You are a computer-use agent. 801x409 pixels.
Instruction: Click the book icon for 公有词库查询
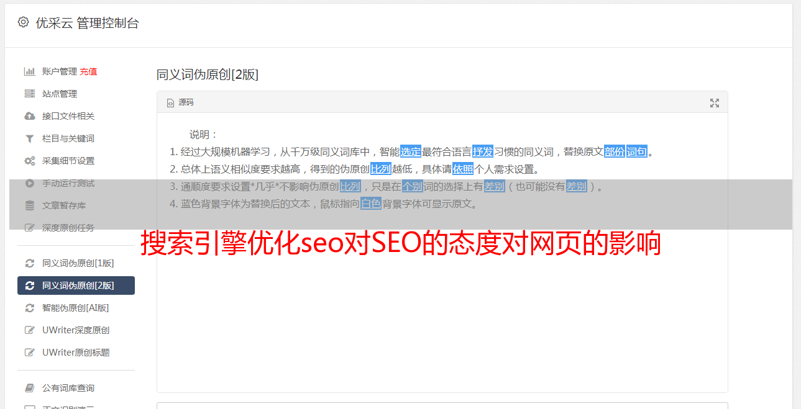click(x=29, y=388)
